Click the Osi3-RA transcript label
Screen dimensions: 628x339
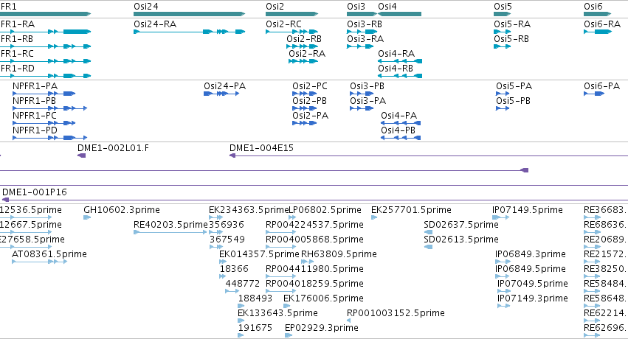click(x=365, y=39)
